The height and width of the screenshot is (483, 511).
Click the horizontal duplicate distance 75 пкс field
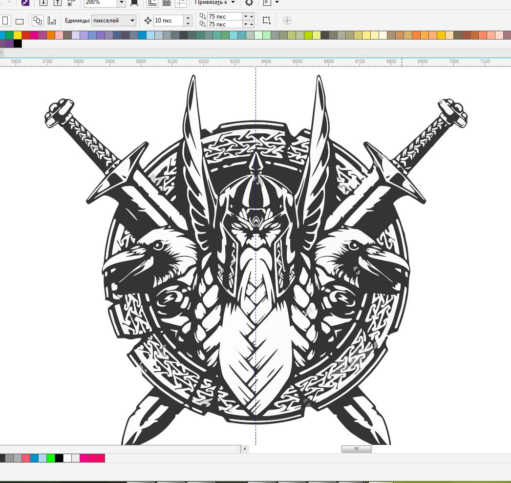[x=225, y=17]
